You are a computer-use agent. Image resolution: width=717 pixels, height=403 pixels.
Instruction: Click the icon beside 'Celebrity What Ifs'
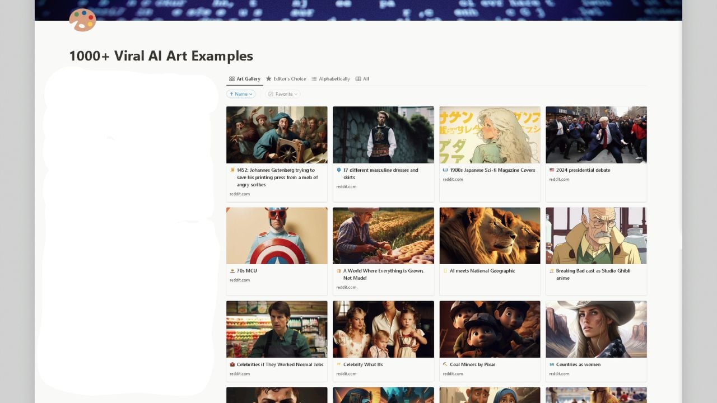[x=339, y=364]
